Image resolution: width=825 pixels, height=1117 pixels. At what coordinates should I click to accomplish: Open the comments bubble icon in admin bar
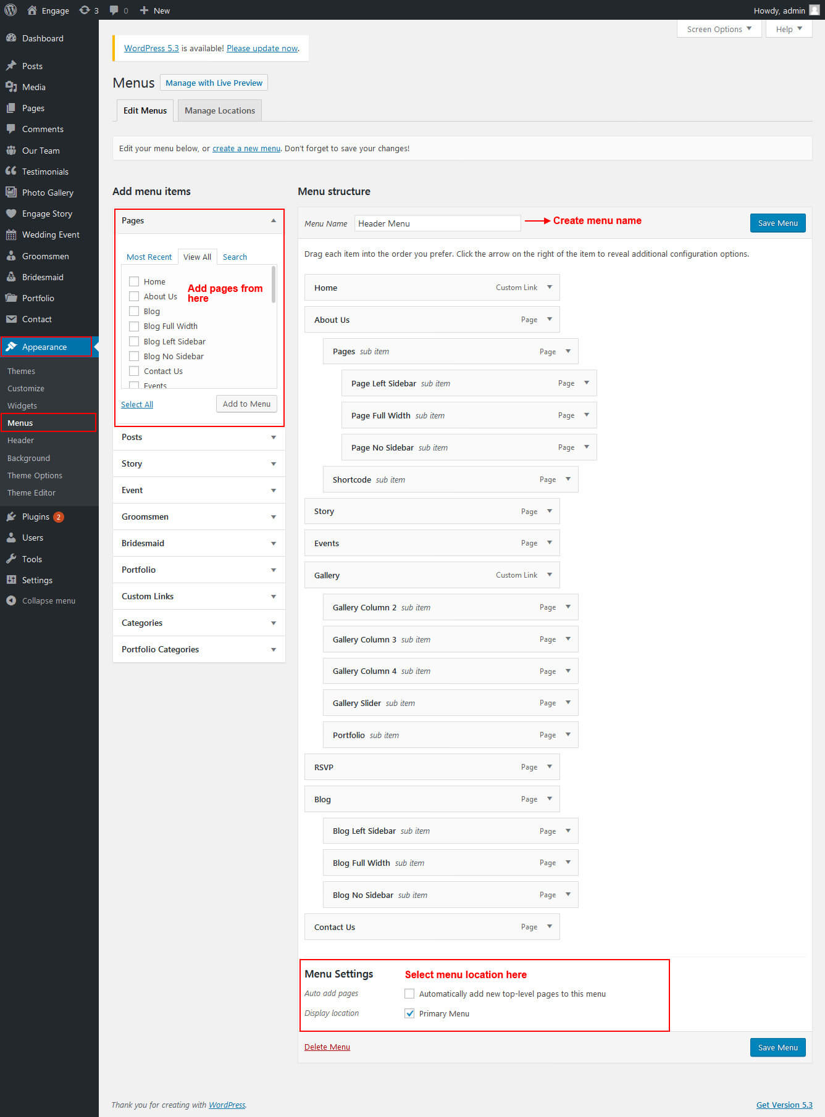tap(114, 10)
